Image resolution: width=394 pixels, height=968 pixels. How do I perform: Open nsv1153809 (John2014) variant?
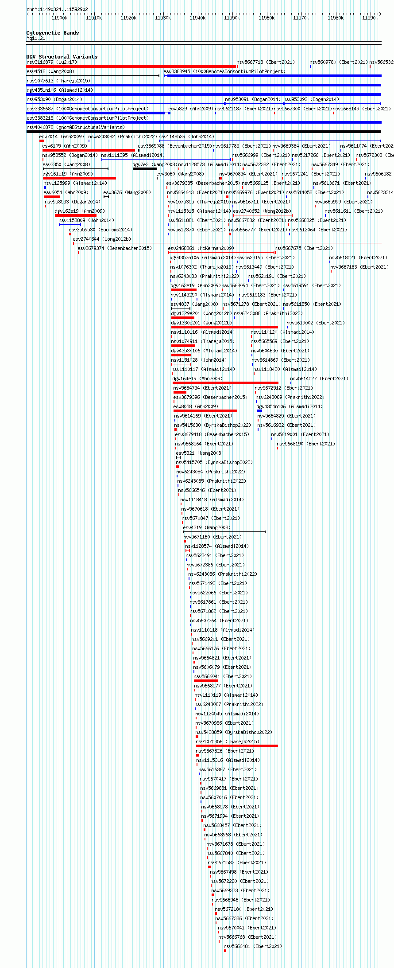click(x=86, y=220)
